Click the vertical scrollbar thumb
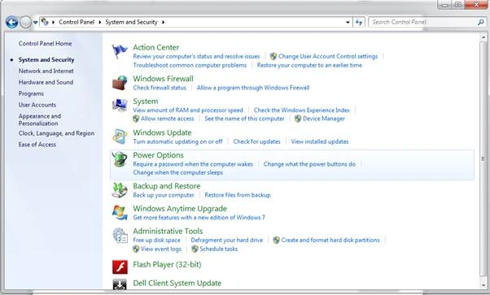The image size is (490, 295). [483, 159]
